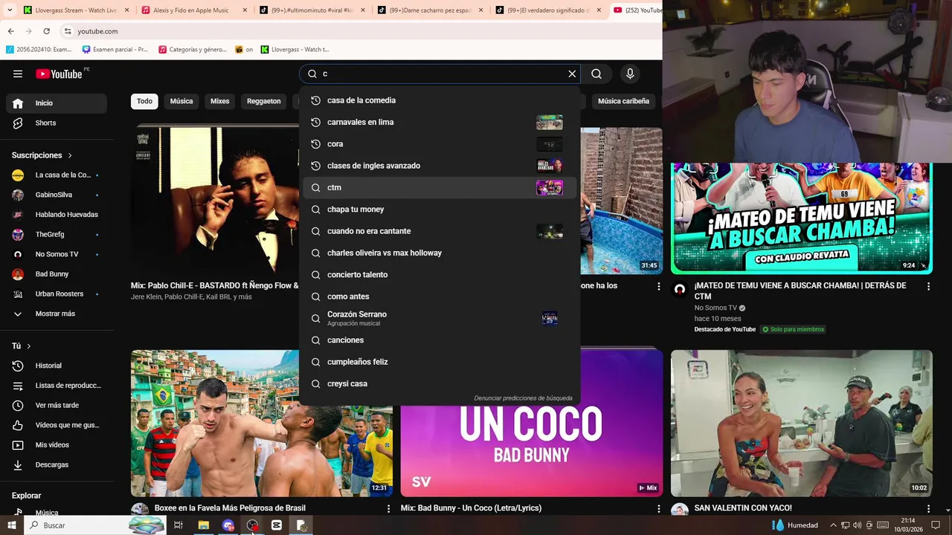This screenshot has width=952, height=535.
Task: Open Urban Roosters subscription
Action: coord(57,294)
